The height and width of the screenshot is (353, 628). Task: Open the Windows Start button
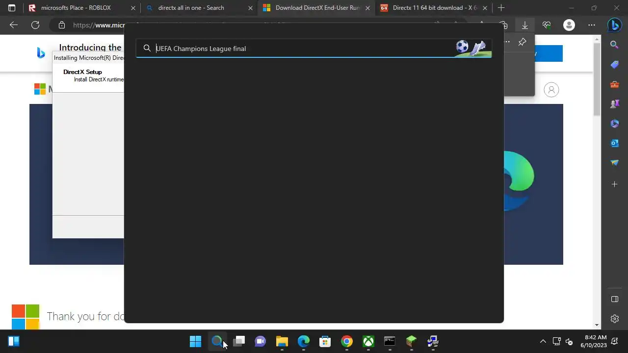click(195, 341)
